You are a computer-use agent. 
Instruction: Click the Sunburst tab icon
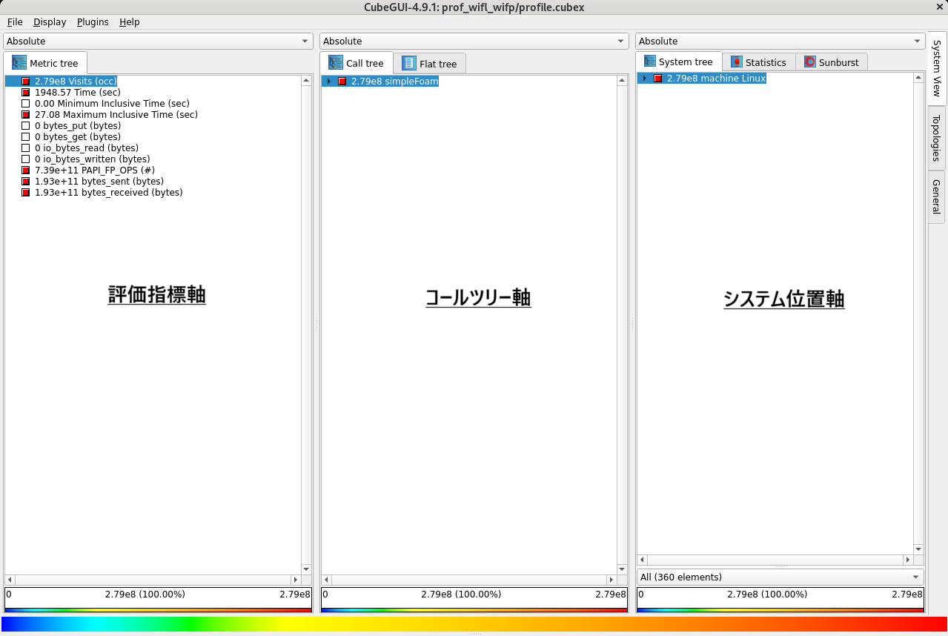809,62
